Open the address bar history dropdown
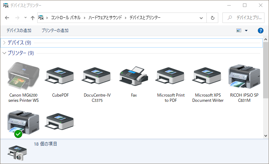 201,18
